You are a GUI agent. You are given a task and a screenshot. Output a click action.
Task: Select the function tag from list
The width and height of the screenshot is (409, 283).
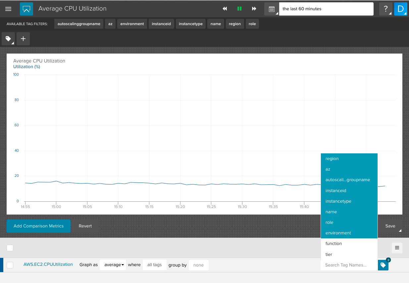click(333, 244)
